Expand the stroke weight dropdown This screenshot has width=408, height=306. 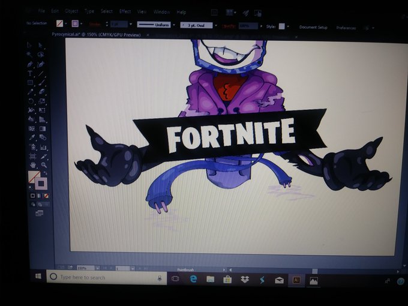[x=131, y=24]
